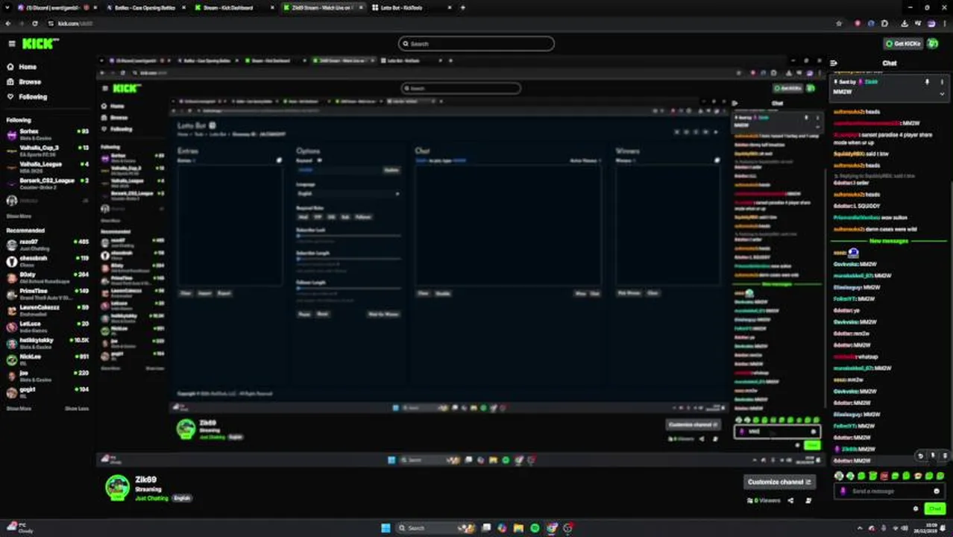Open recommended channel PrimeTime
The height and width of the screenshot is (537, 953).
[x=46, y=294]
